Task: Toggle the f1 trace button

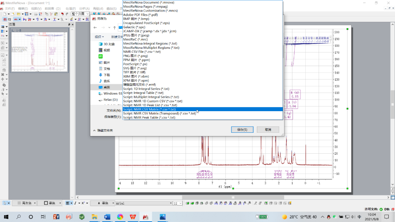Action: (5, 19)
